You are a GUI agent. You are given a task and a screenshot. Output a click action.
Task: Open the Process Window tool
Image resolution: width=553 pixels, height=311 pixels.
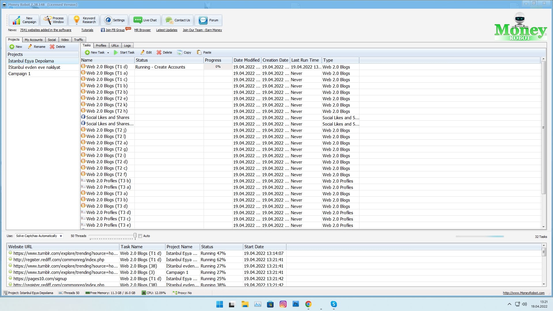pos(54,20)
